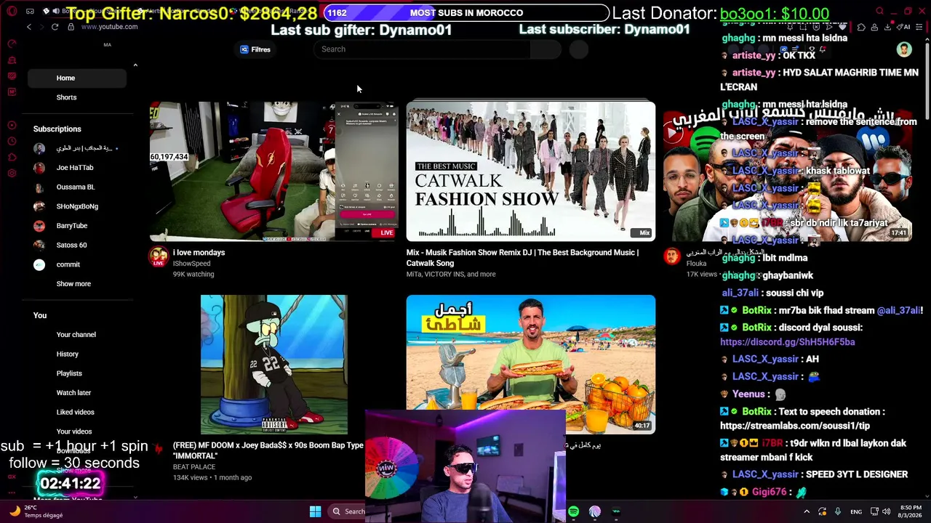Open History in the You section
Viewport: 931px width, 523px height.
(68, 354)
